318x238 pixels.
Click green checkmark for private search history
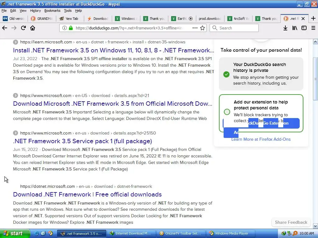(x=226, y=74)
